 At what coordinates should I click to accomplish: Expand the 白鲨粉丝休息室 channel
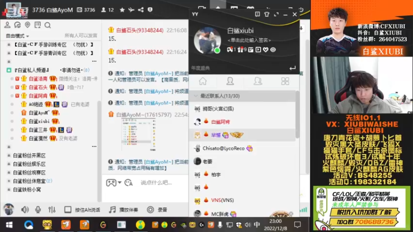pyautogui.click(x=9, y=181)
